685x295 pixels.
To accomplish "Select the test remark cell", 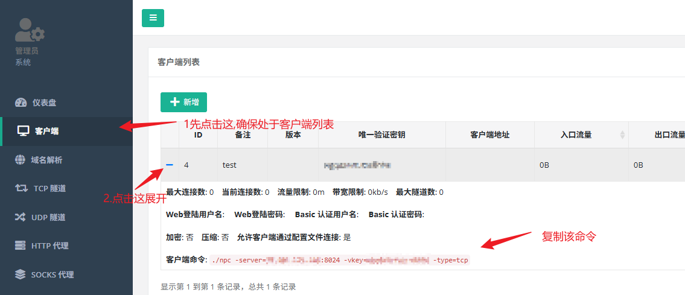I will [x=243, y=165].
